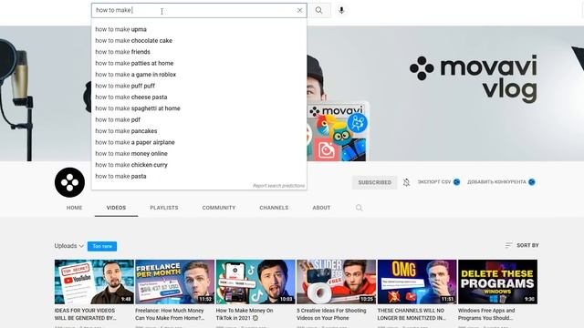This screenshot has height=328, width=584.
Task: Click title 'THESE CHANNELS WILL NO LONGER BE MONETIZED'
Action: pyautogui.click(x=412, y=314)
